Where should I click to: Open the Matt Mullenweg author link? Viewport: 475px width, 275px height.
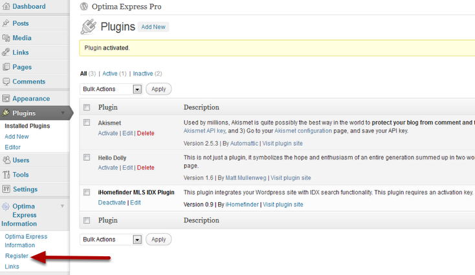point(246,178)
